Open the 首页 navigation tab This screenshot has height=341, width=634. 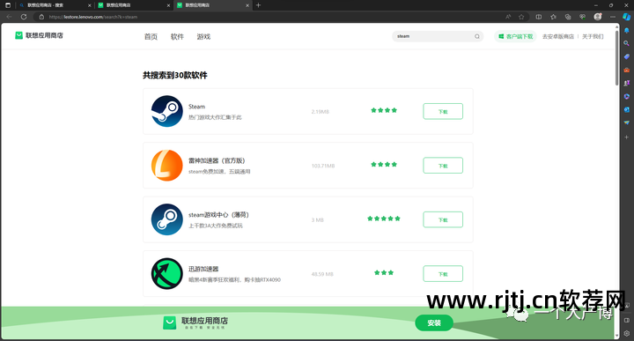[x=151, y=37]
